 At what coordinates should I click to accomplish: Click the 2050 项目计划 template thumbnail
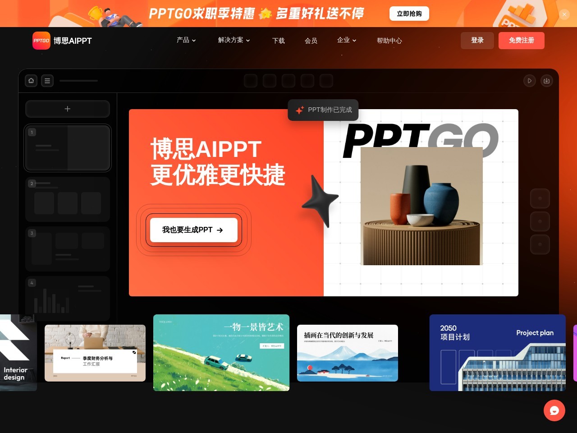(x=497, y=353)
